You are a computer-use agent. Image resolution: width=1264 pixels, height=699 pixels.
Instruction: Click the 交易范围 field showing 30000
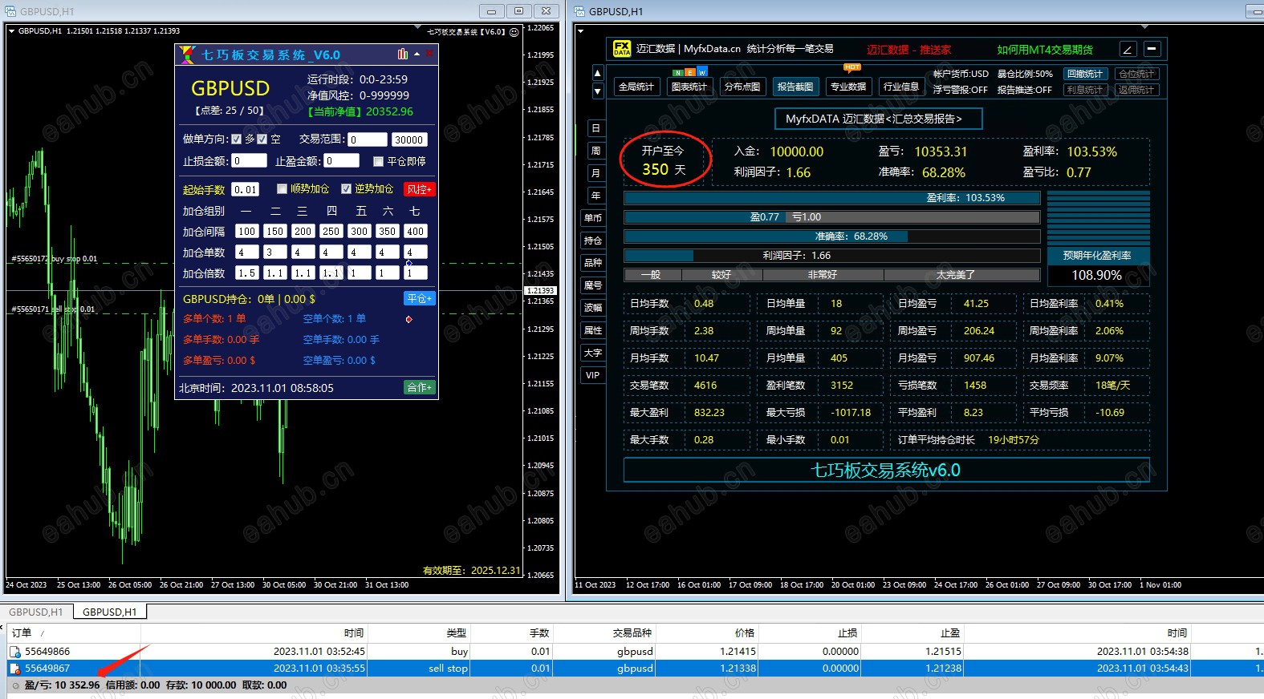click(x=408, y=139)
